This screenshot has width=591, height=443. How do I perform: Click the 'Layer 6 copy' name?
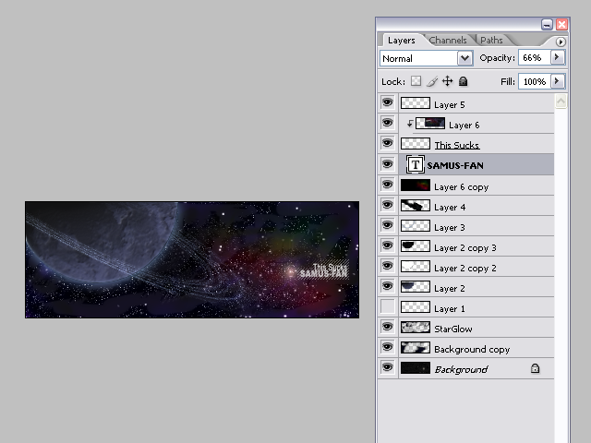pyautogui.click(x=461, y=186)
